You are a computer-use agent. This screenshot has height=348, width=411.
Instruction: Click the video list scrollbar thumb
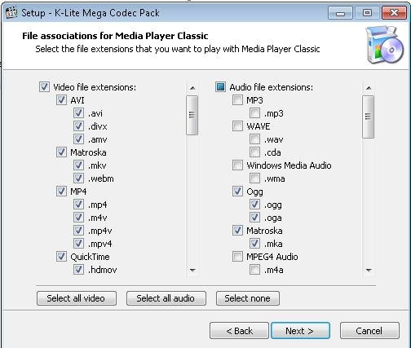(192, 115)
